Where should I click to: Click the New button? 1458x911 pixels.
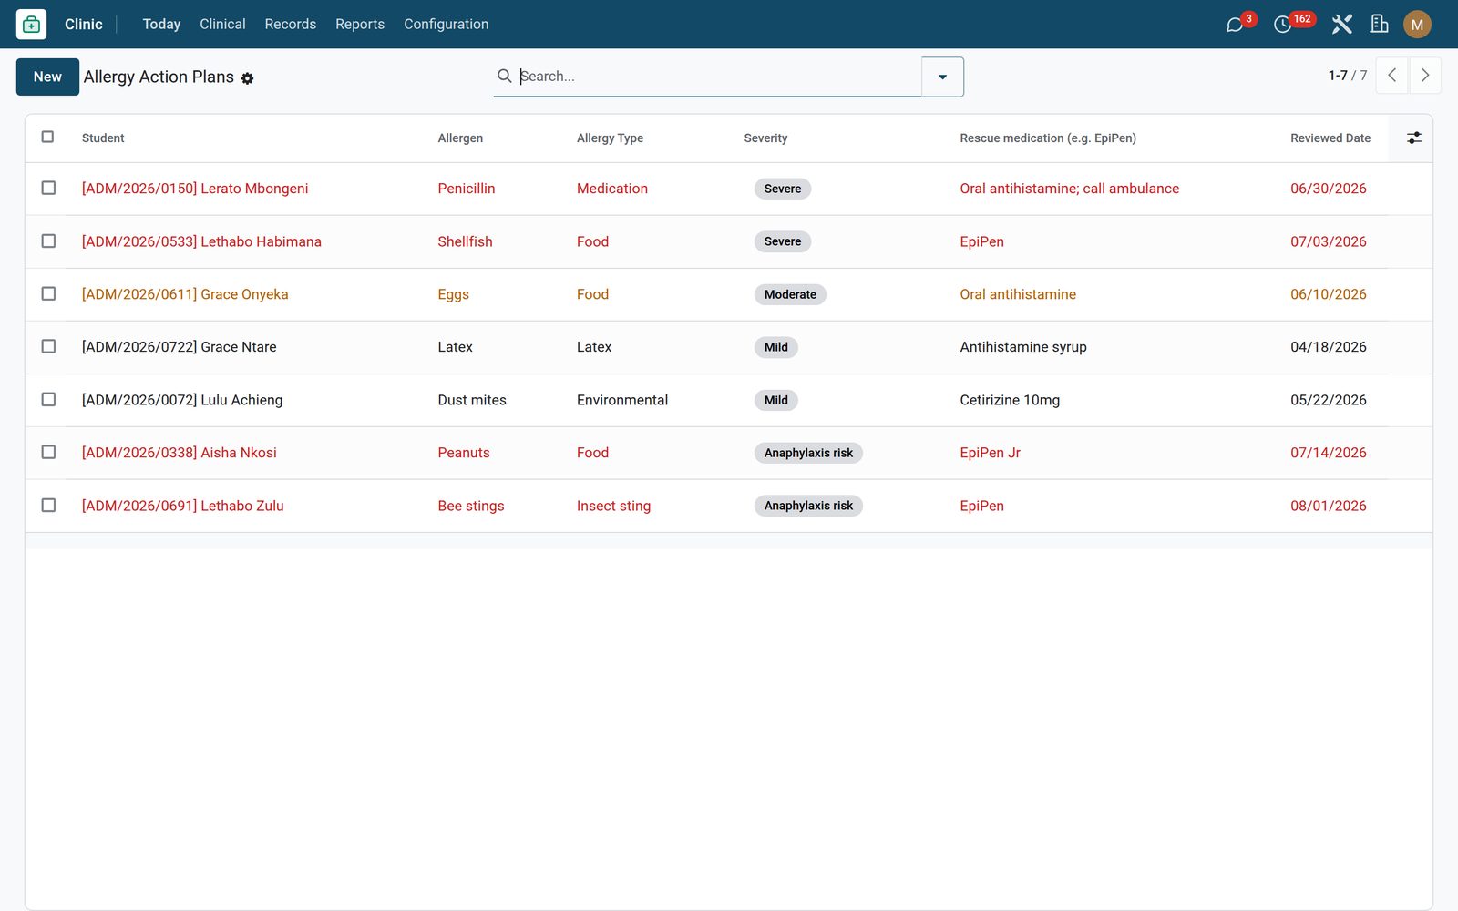click(47, 77)
